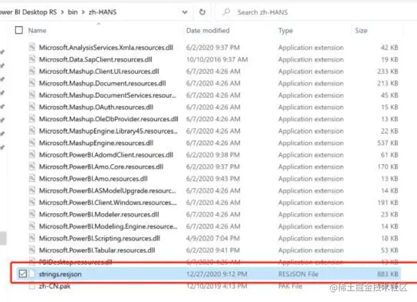Select file name Microsoft.PowerBI.Amo.Core.resources.dll
The height and width of the screenshot is (302, 417).
[101, 167]
